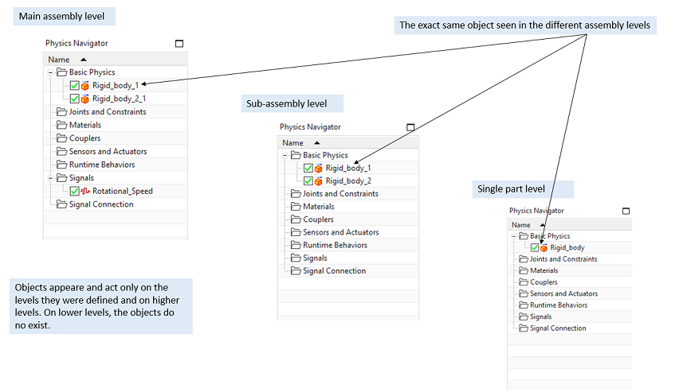Click the window icon atop single part Physics Navigator
Viewport: 683px width, 392px height.
[626, 212]
